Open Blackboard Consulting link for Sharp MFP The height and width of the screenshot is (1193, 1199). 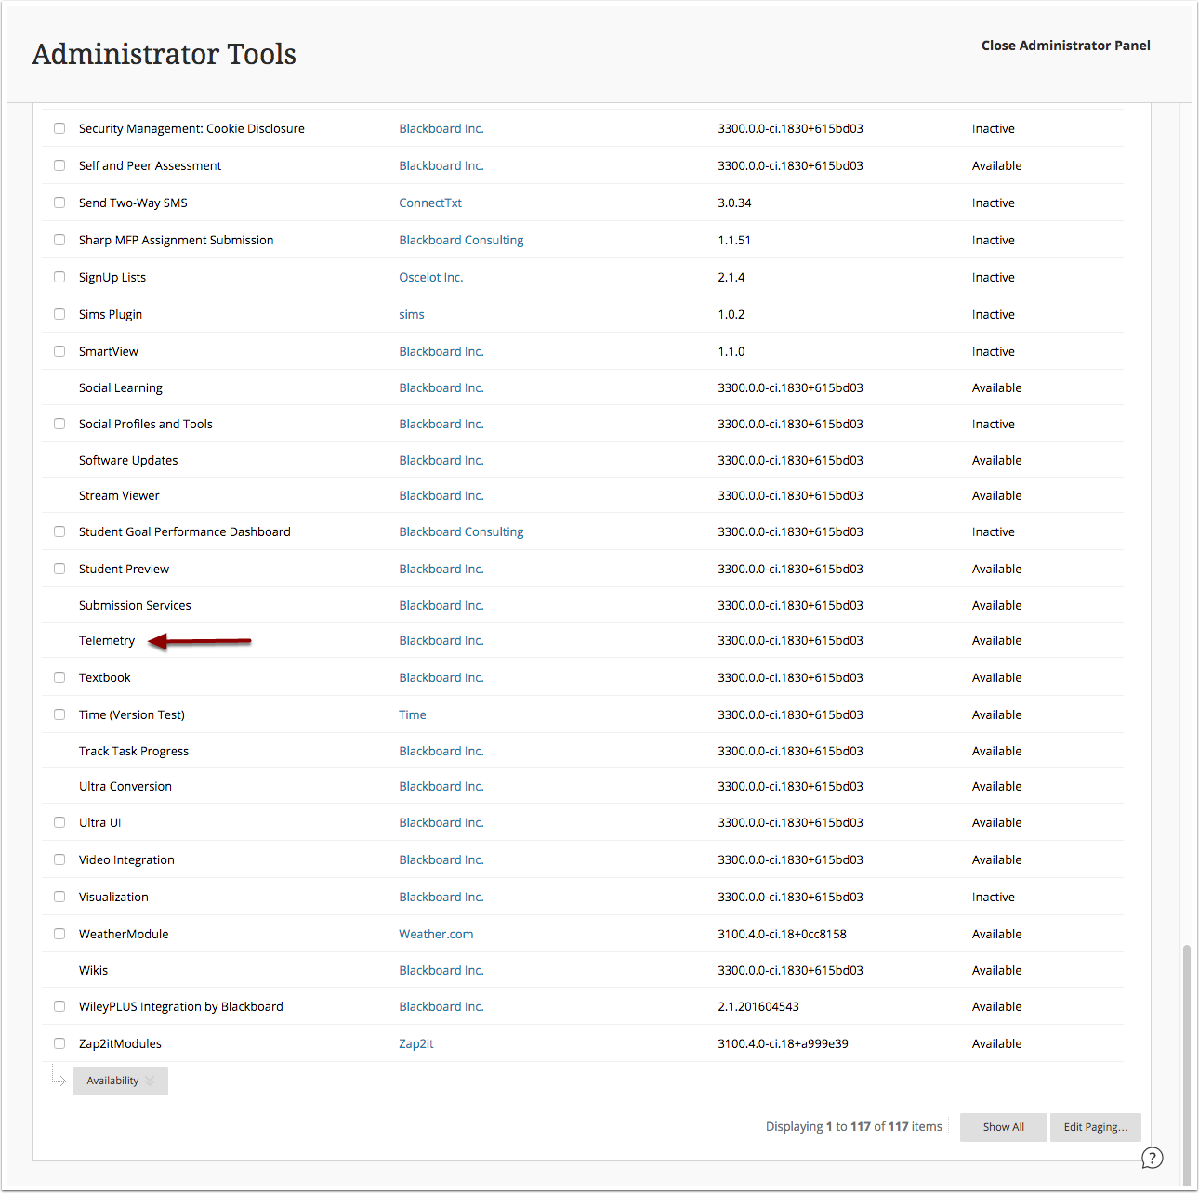coord(461,240)
